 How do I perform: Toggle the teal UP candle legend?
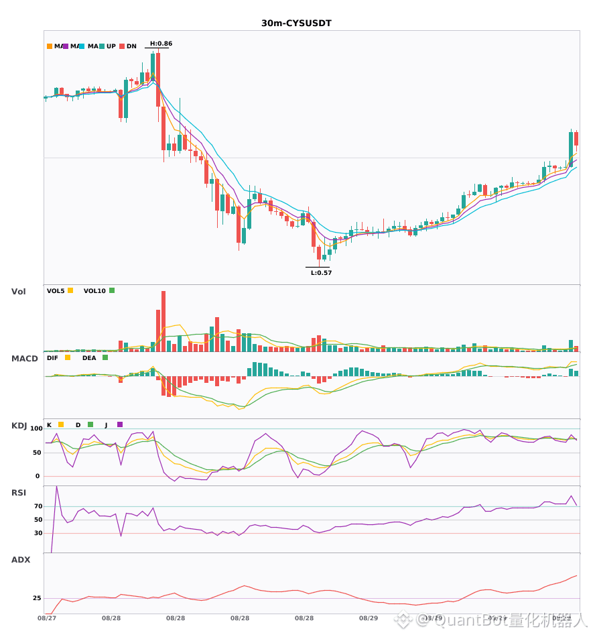point(102,46)
